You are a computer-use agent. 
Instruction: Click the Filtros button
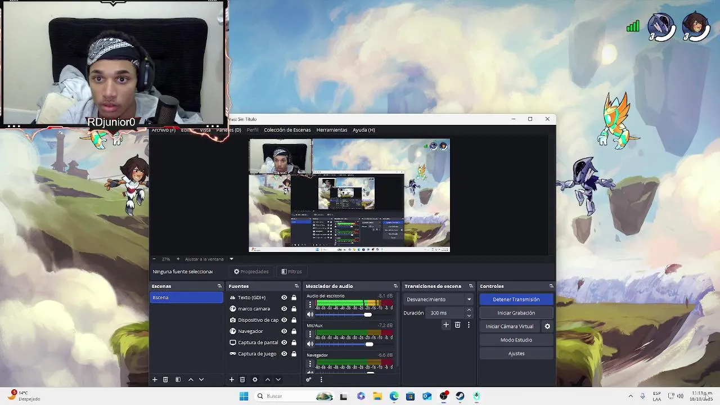click(x=292, y=272)
